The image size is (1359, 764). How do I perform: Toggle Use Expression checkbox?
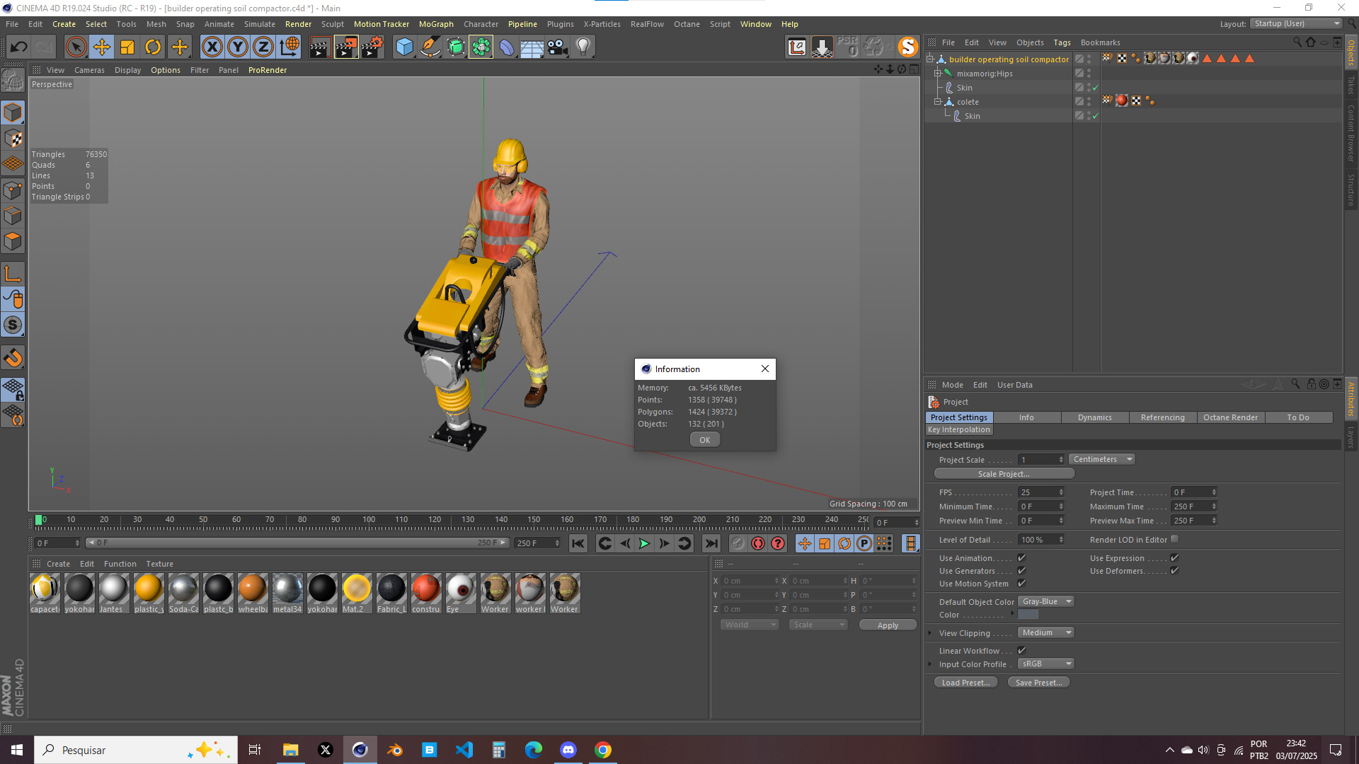[x=1174, y=558]
